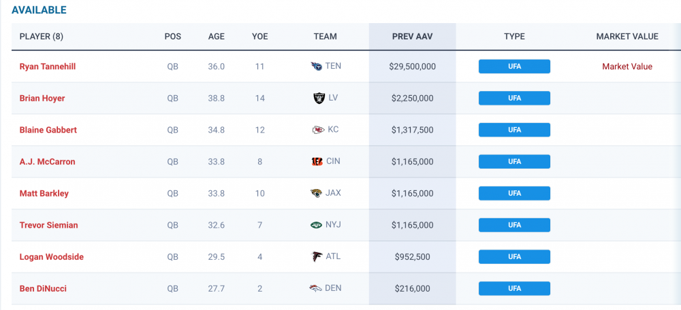681x310 pixels.
Task: Click the UFA badge for Ben DiNucci
Action: (x=514, y=288)
